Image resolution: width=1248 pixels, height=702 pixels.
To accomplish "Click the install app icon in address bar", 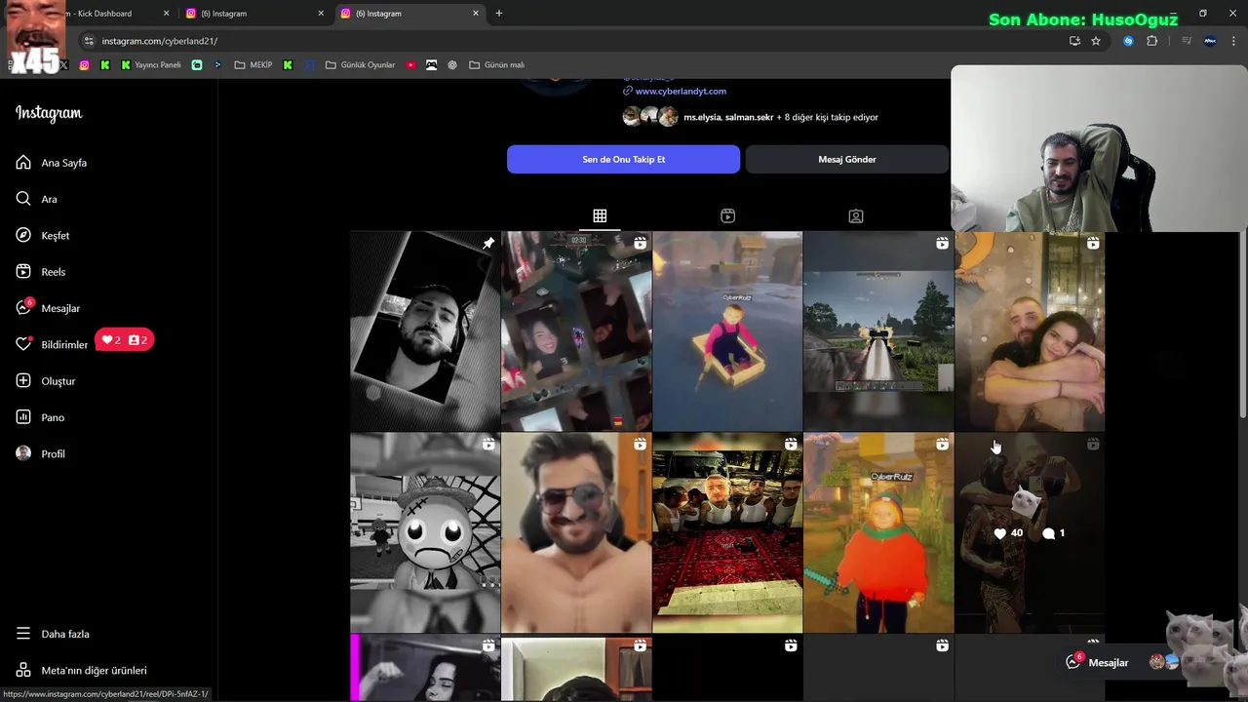I will (x=1074, y=41).
